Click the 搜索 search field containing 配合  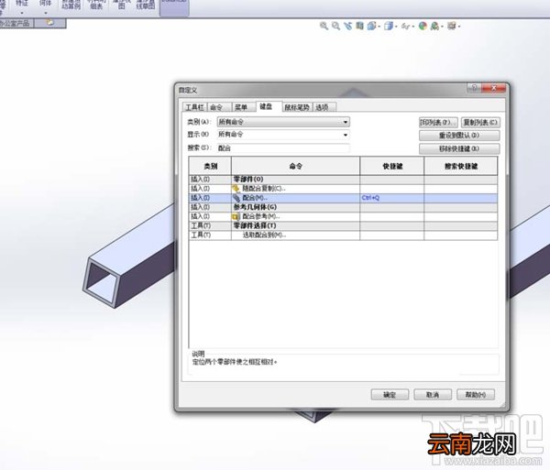(283, 148)
